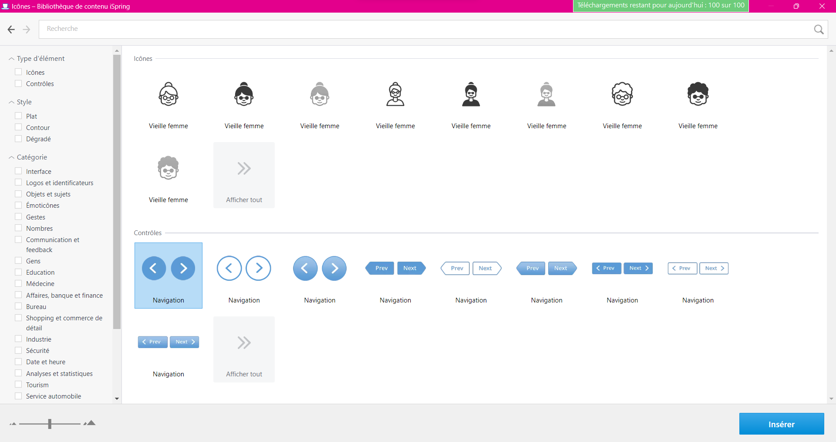Collapse the Style filter section

(12, 102)
